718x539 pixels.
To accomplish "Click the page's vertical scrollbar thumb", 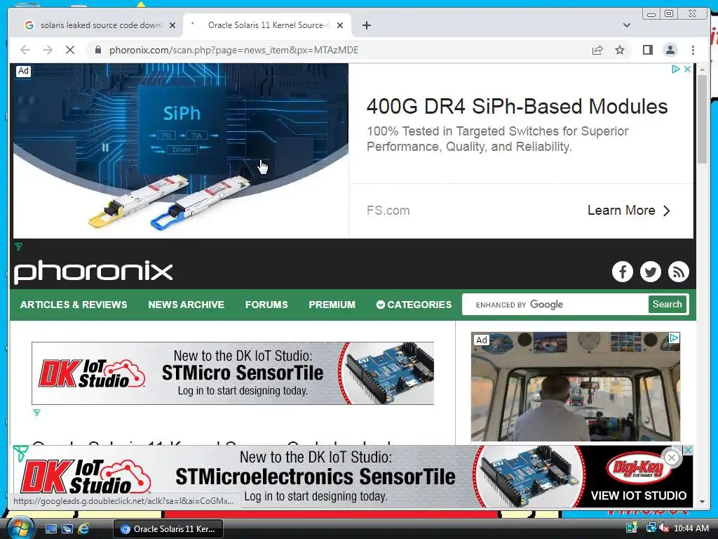I will tap(702, 119).
